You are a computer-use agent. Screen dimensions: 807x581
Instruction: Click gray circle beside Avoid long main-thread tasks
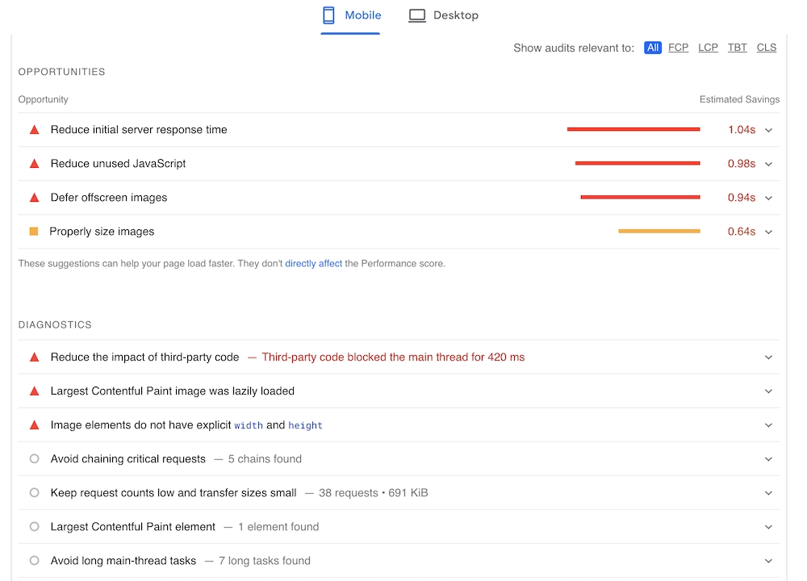[35, 560]
